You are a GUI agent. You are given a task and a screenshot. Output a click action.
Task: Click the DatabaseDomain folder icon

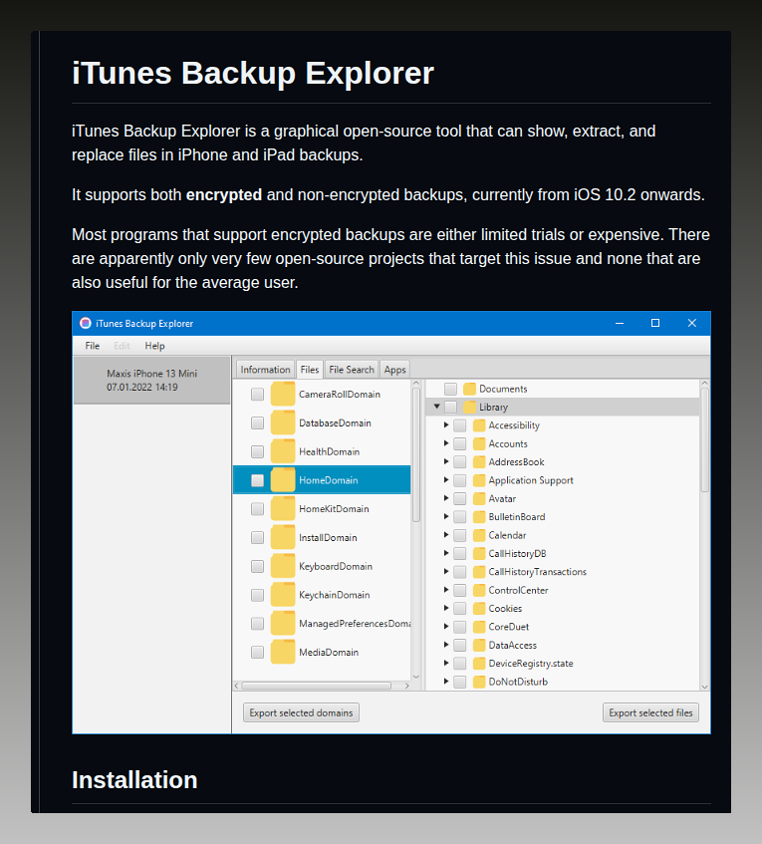click(283, 422)
